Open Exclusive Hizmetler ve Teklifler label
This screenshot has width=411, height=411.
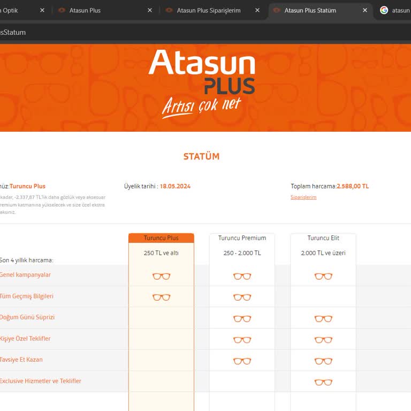pos(40,381)
